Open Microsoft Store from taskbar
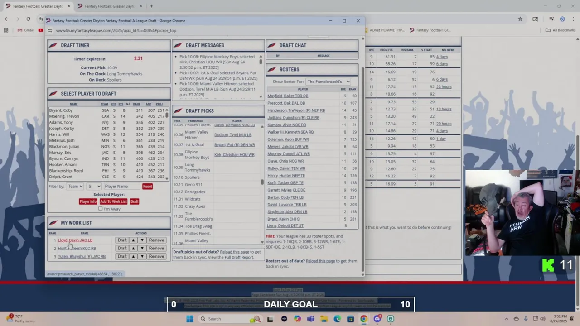This screenshot has width=580, height=326. click(350, 319)
